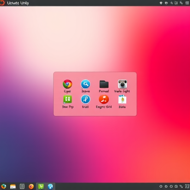Click the title text in the top bar

18,3
